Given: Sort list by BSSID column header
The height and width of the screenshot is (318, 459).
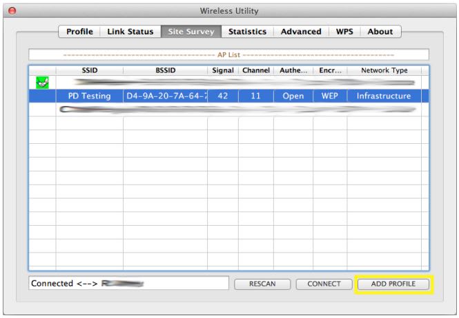Looking at the screenshot, I should click(x=165, y=70).
